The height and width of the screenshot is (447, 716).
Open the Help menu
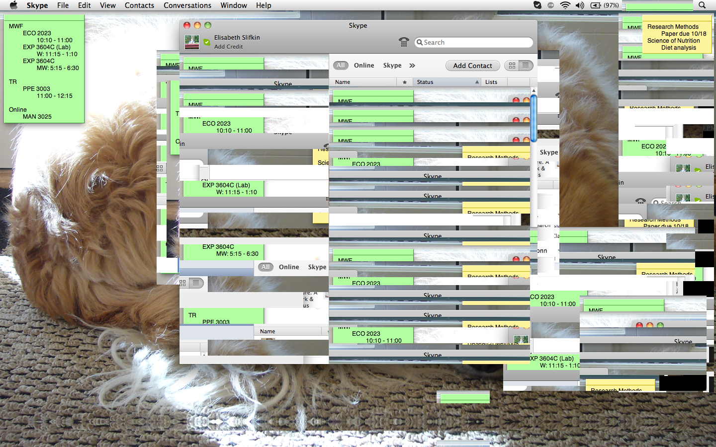264,5
